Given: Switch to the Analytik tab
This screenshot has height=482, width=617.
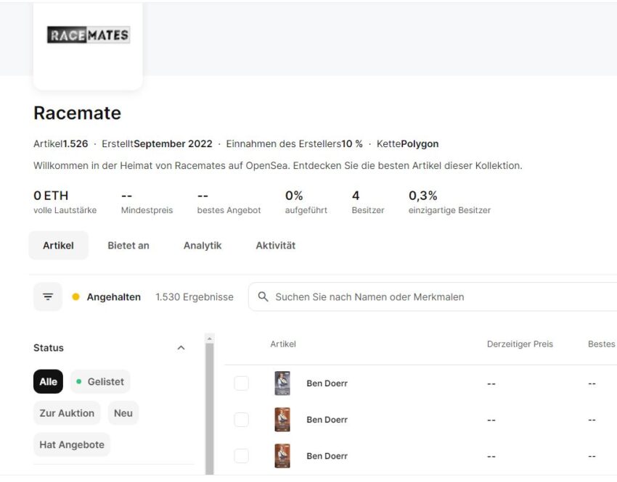Looking at the screenshot, I should point(203,246).
